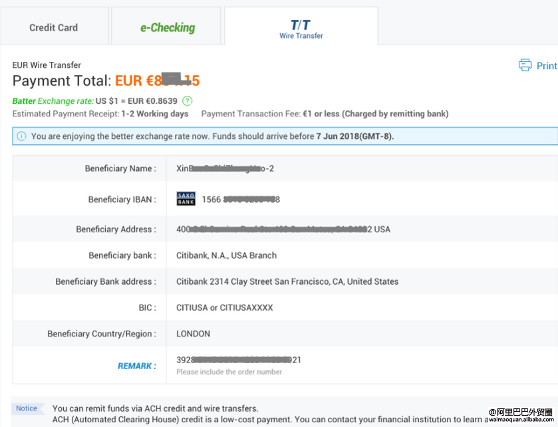Open the e-Checking payment tab

coord(166,26)
